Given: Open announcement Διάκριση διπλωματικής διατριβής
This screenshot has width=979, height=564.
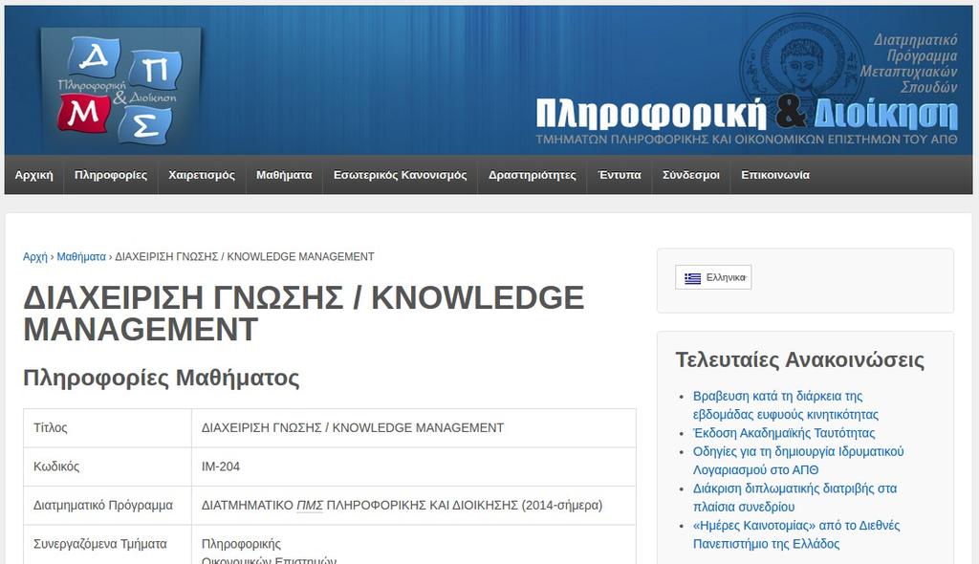Looking at the screenshot, I should click(794, 497).
